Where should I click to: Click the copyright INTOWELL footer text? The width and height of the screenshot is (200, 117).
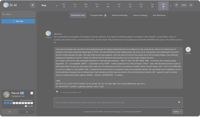pyautogui.click(x=103, y=112)
